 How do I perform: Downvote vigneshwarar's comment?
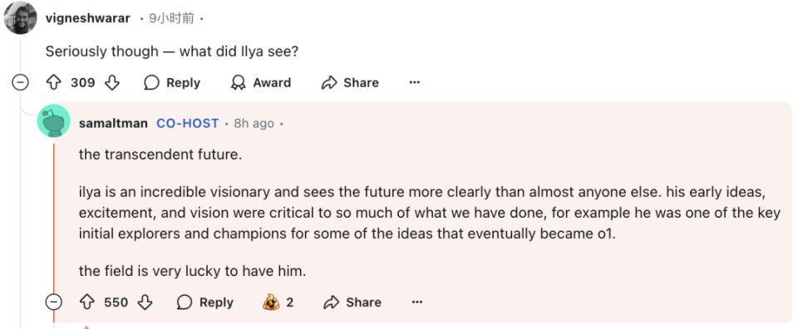pyautogui.click(x=111, y=82)
